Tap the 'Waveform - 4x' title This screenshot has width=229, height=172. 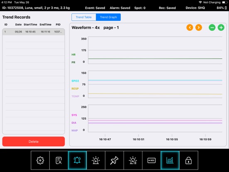(85, 27)
